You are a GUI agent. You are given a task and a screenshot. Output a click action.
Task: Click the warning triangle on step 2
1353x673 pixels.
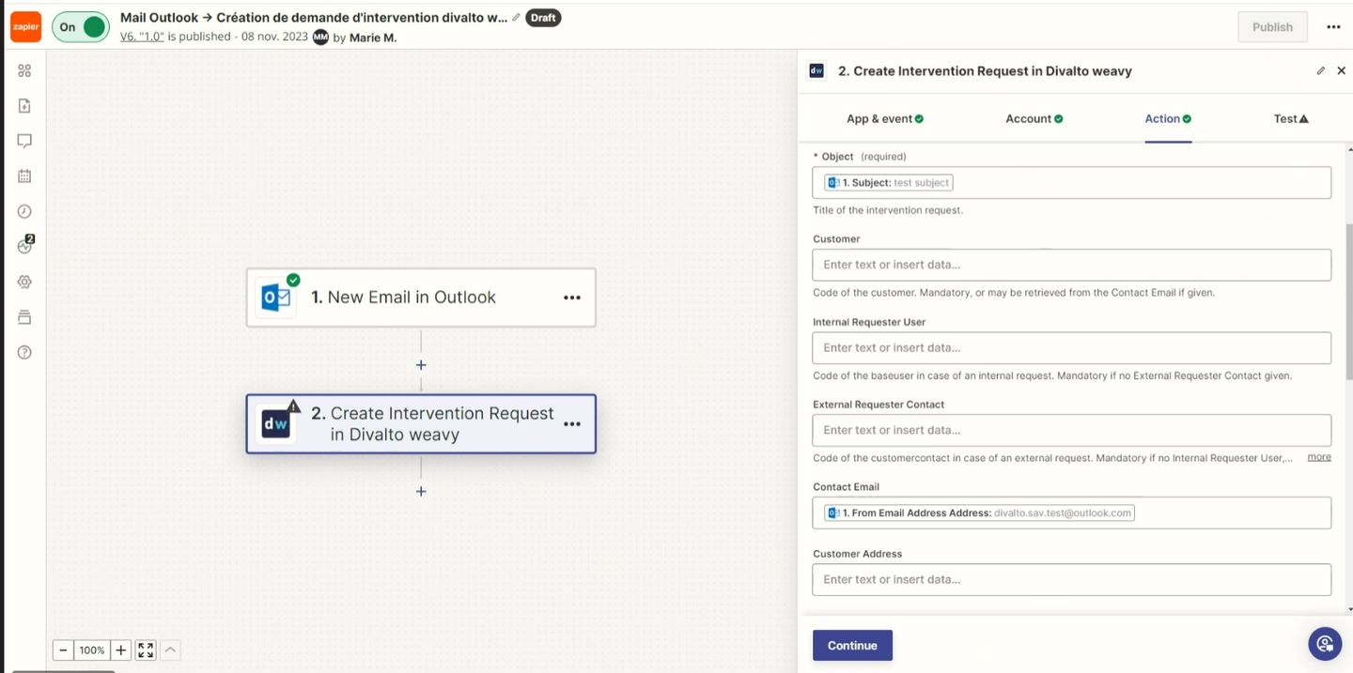pyautogui.click(x=293, y=406)
